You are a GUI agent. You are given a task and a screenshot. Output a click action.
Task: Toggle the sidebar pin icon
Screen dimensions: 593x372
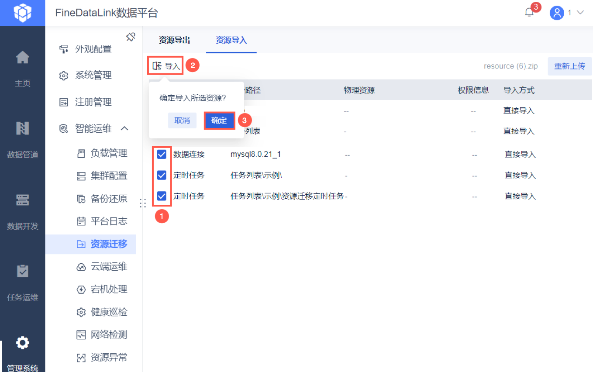pyautogui.click(x=131, y=37)
